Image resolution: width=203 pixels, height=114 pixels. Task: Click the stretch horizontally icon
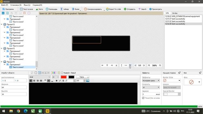click(126, 66)
